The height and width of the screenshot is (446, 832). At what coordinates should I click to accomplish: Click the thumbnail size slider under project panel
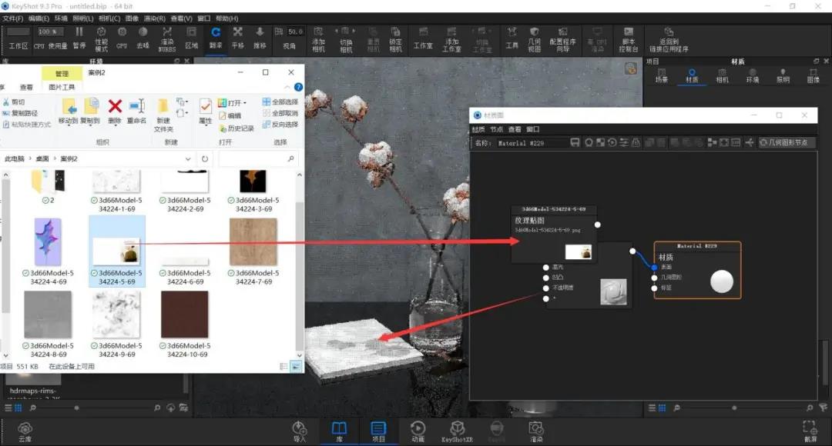point(734,408)
